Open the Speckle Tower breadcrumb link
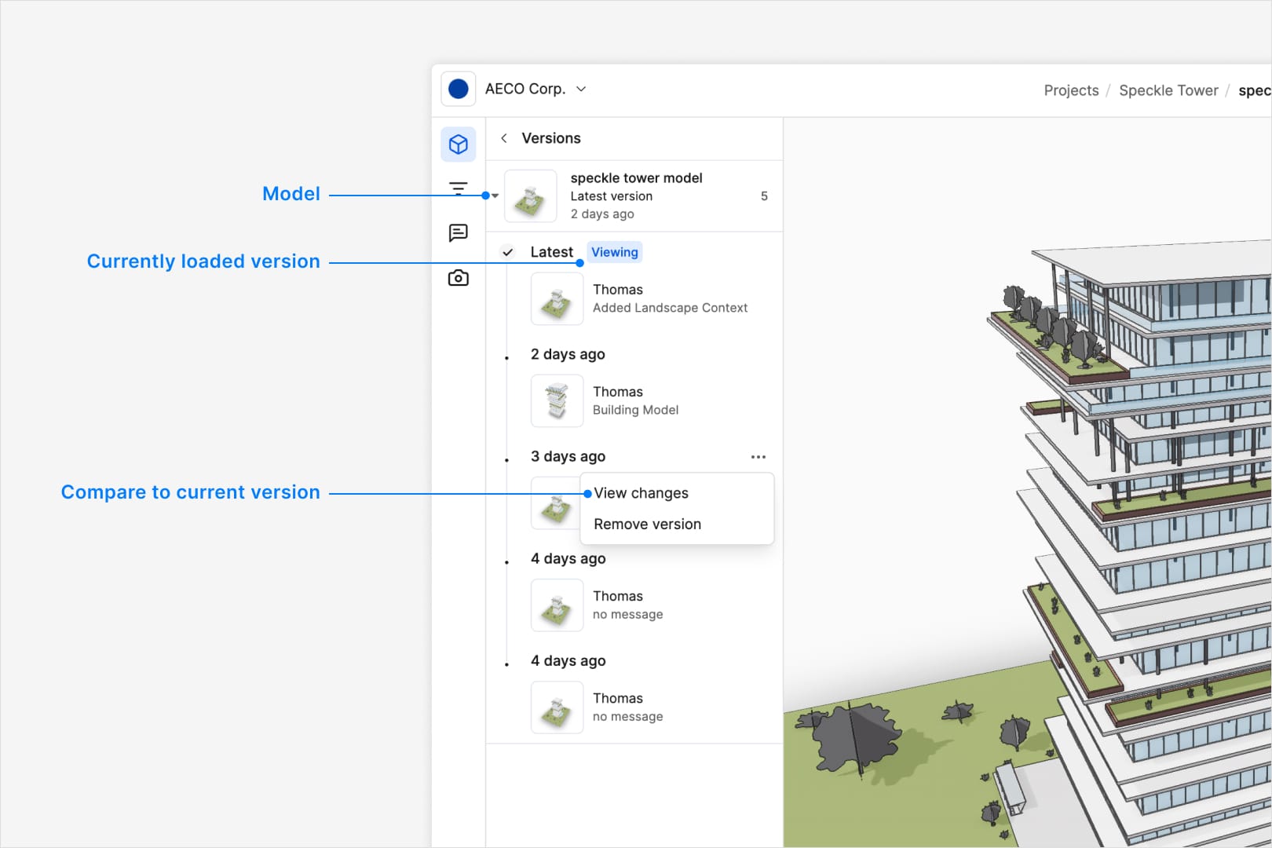The width and height of the screenshot is (1272, 848). pyautogui.click(x=1168, y=90)
